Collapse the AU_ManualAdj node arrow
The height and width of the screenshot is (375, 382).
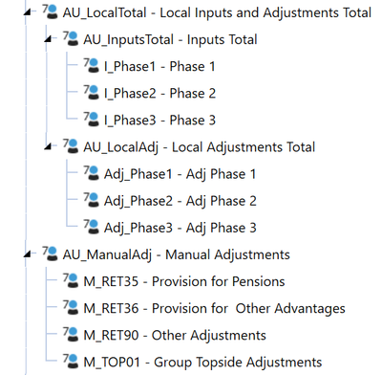coord(28,254)
